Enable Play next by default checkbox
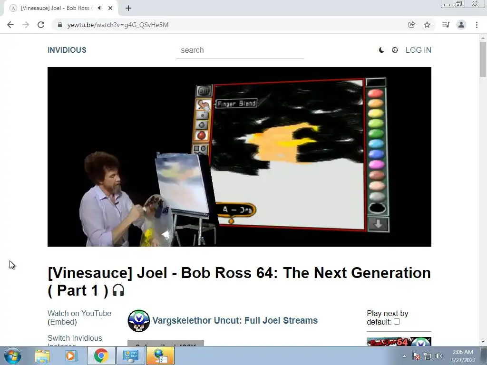Image resolution: width=487 pixels, height=365 pixels. 397,322
